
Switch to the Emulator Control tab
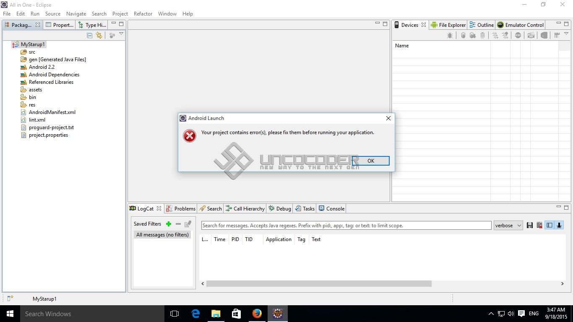(x=520, y=25)
